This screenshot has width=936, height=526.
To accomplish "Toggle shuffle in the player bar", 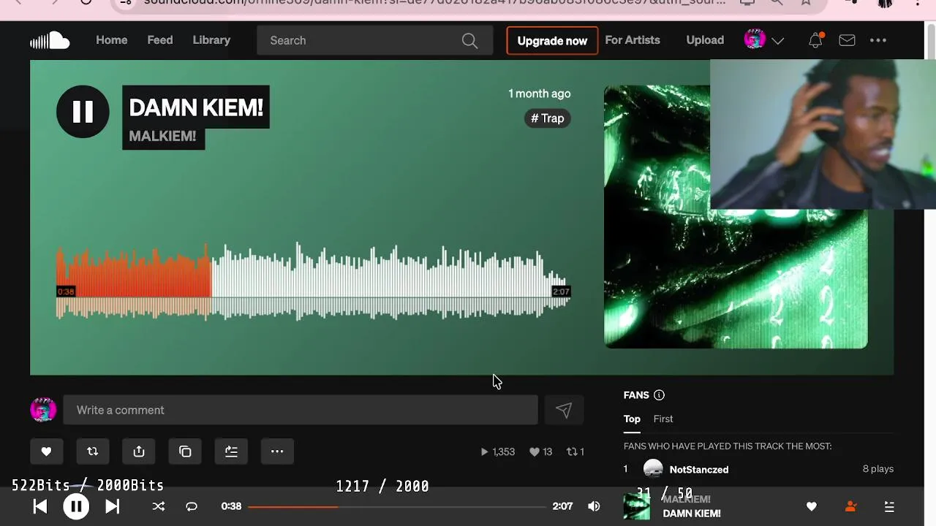I will [159, 506].
